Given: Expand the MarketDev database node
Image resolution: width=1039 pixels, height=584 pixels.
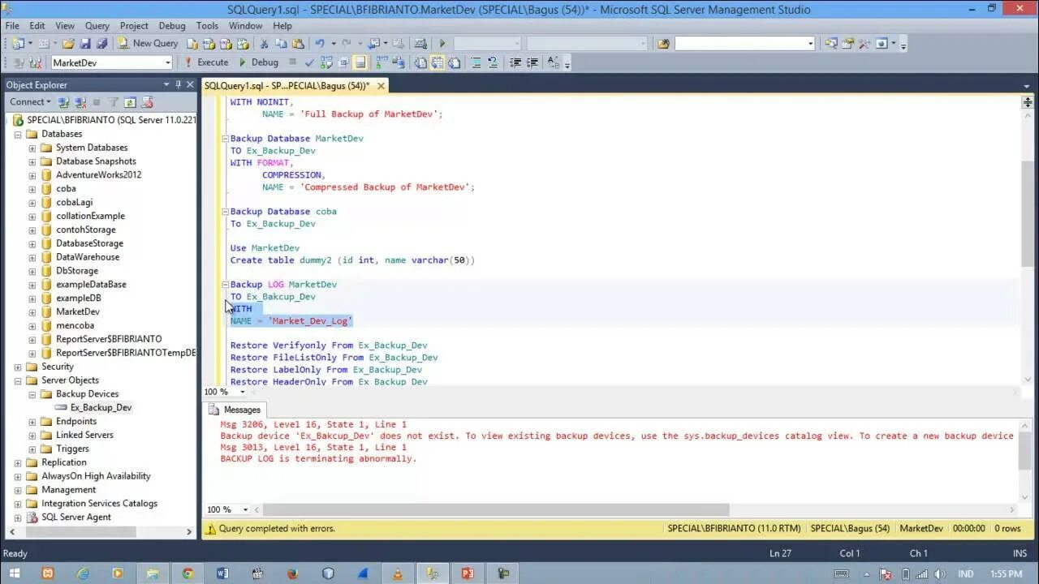Looking at the screenshot, I should (32, 311).
